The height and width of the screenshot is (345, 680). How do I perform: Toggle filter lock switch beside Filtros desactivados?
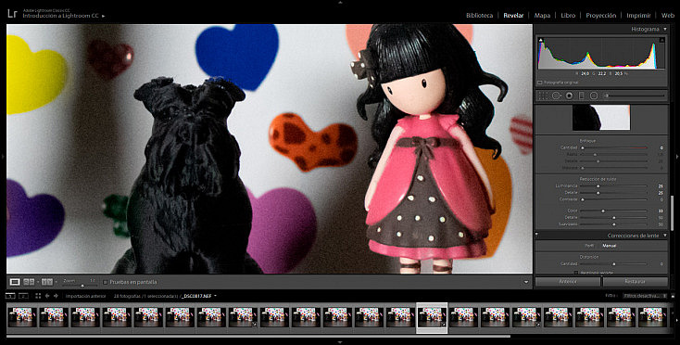pos(673,296)
